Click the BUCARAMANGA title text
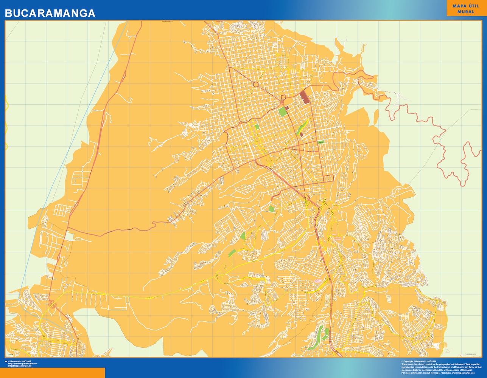The width and height of the screenshot is (487, 378). 49,12
